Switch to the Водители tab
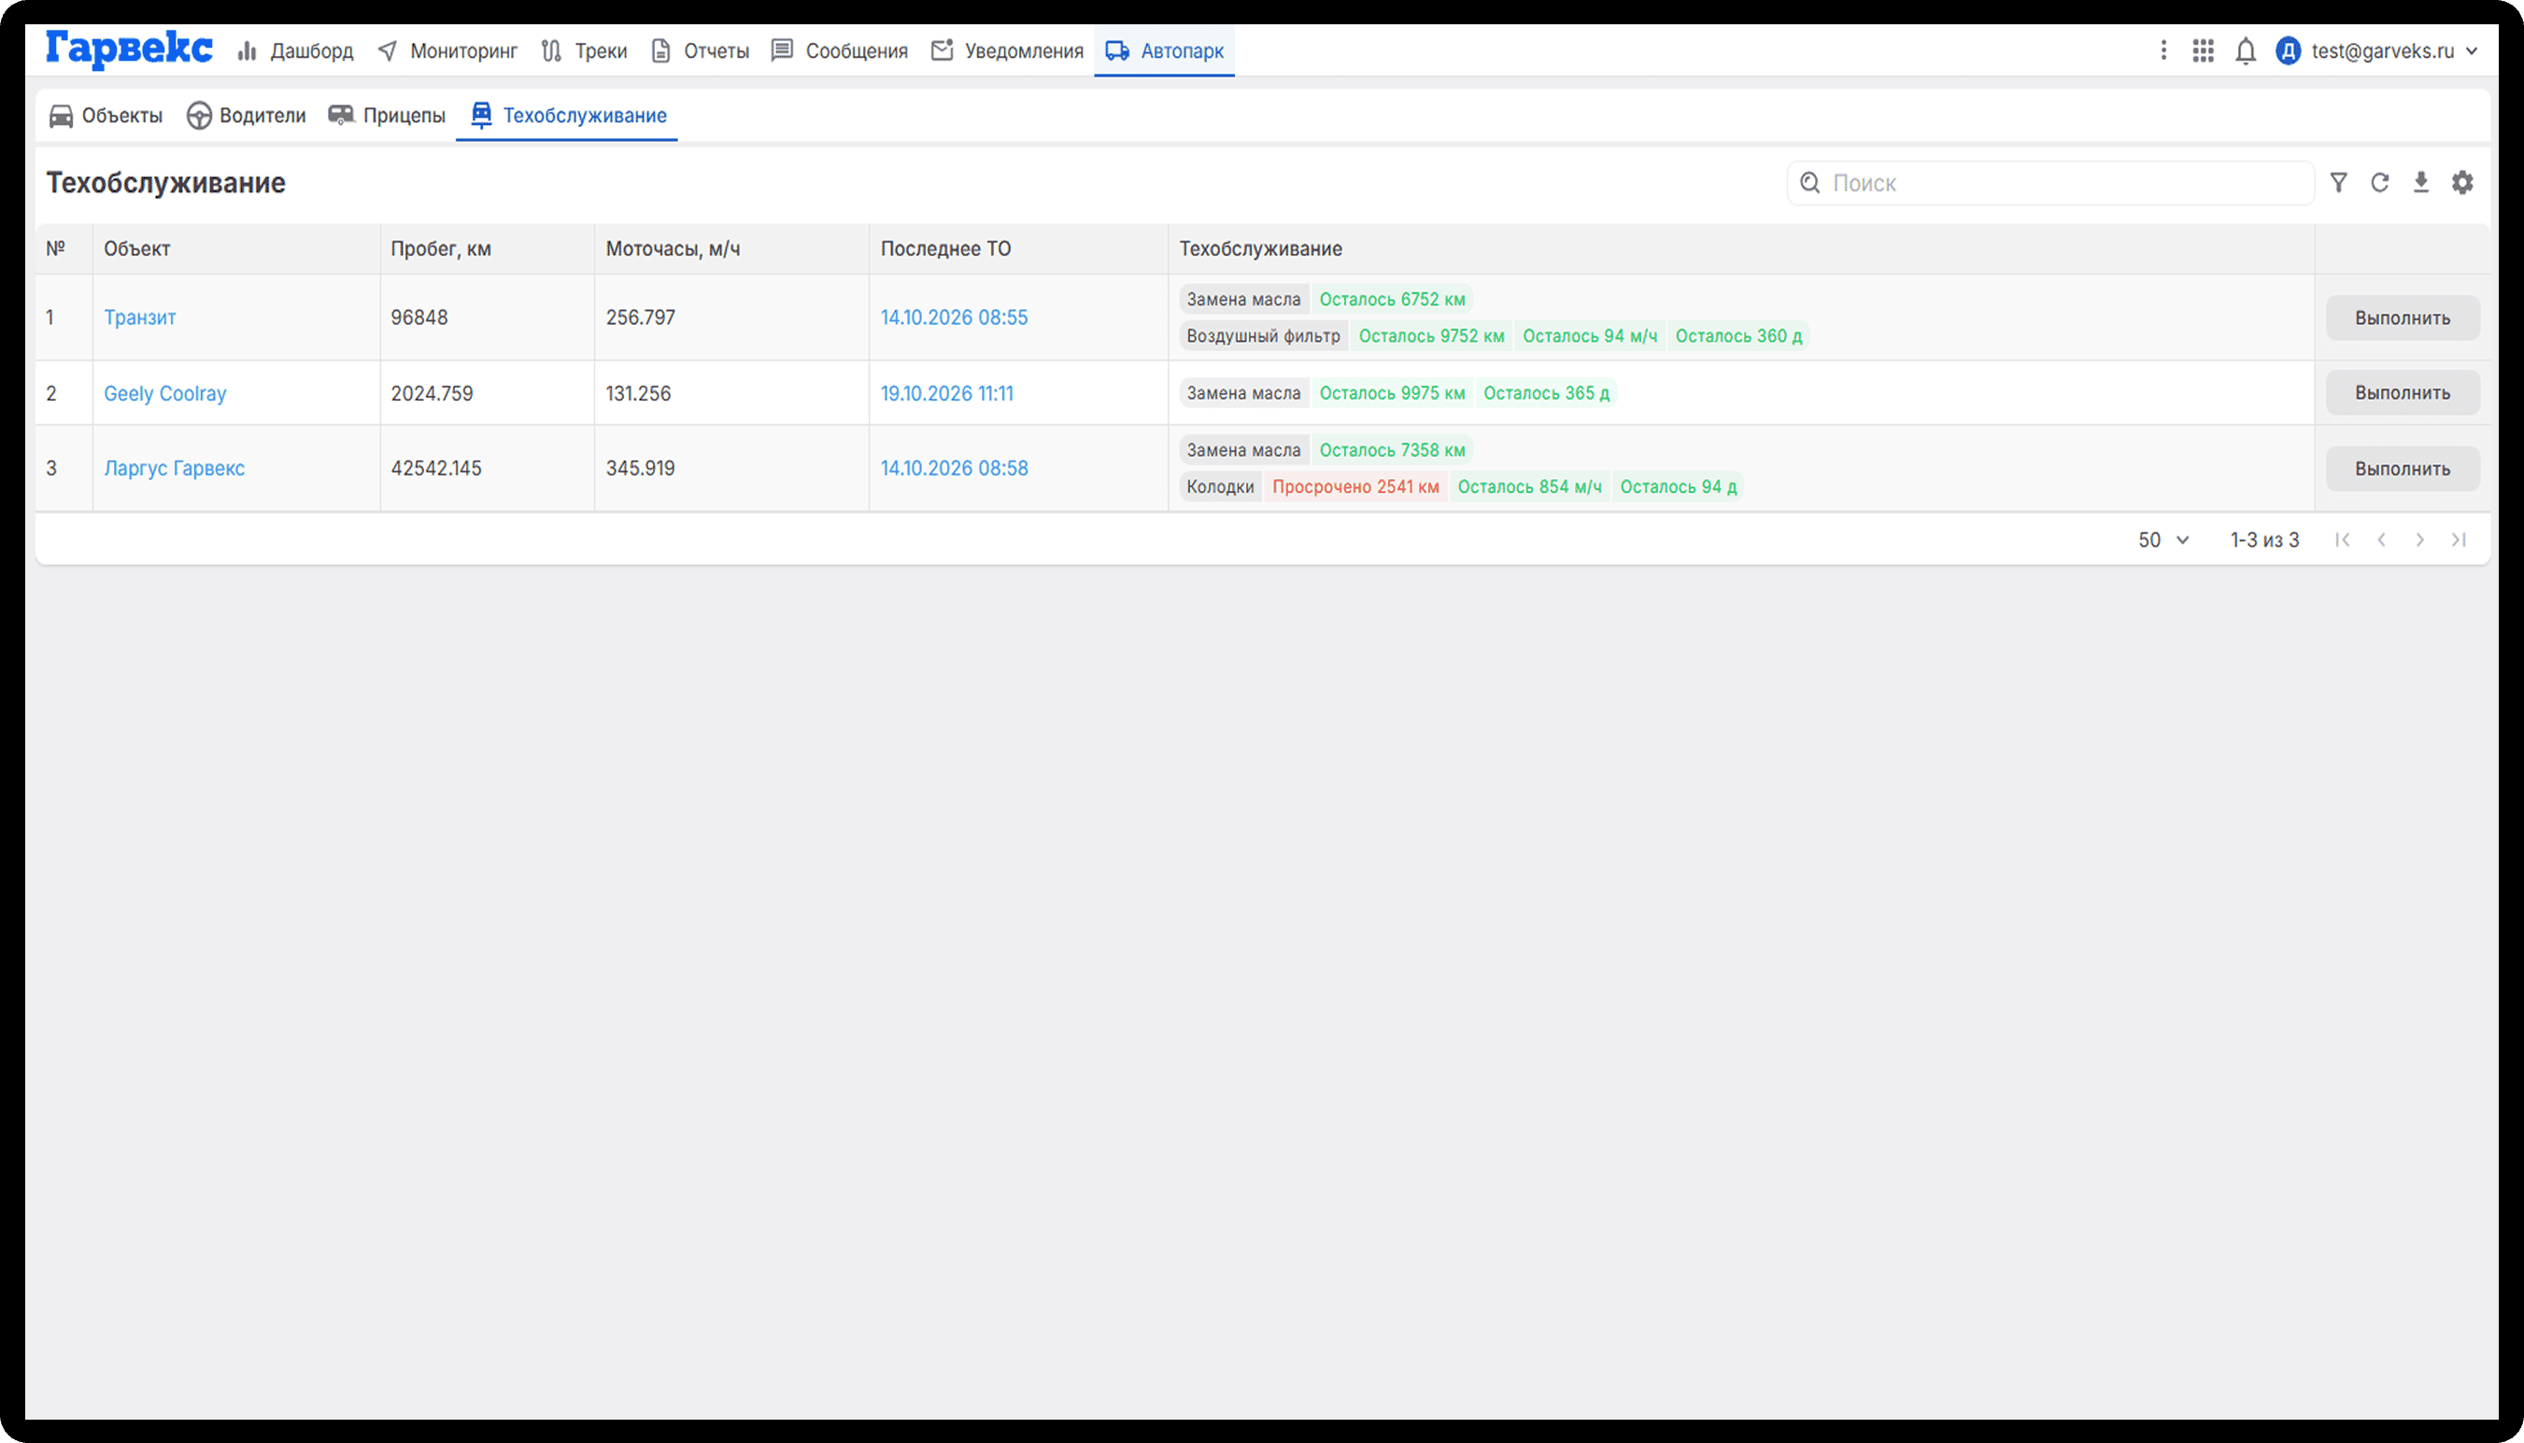2524x1443 pixels. (247, 116)
